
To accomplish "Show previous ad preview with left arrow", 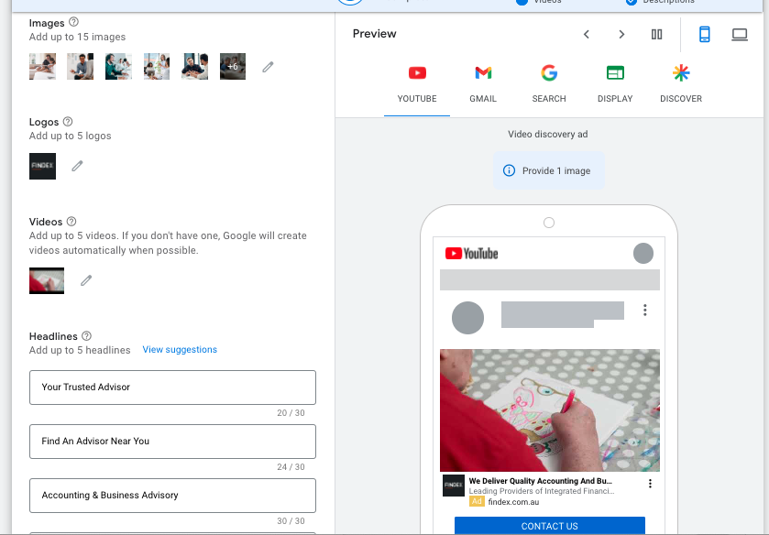I will pyautogui.click(x=587, y=35).
